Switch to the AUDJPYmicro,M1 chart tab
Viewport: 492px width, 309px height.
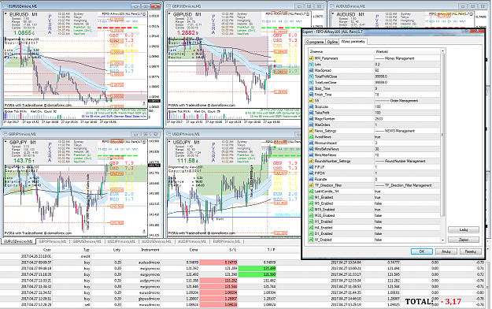[192, 241]
